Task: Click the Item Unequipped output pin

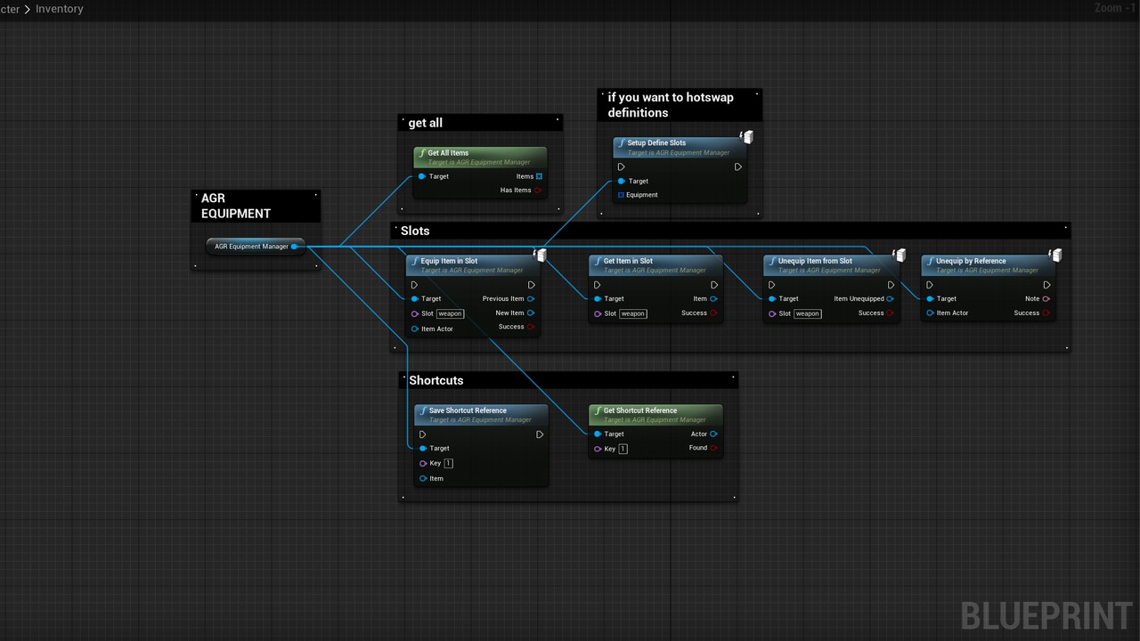Action: pos(890,299)
